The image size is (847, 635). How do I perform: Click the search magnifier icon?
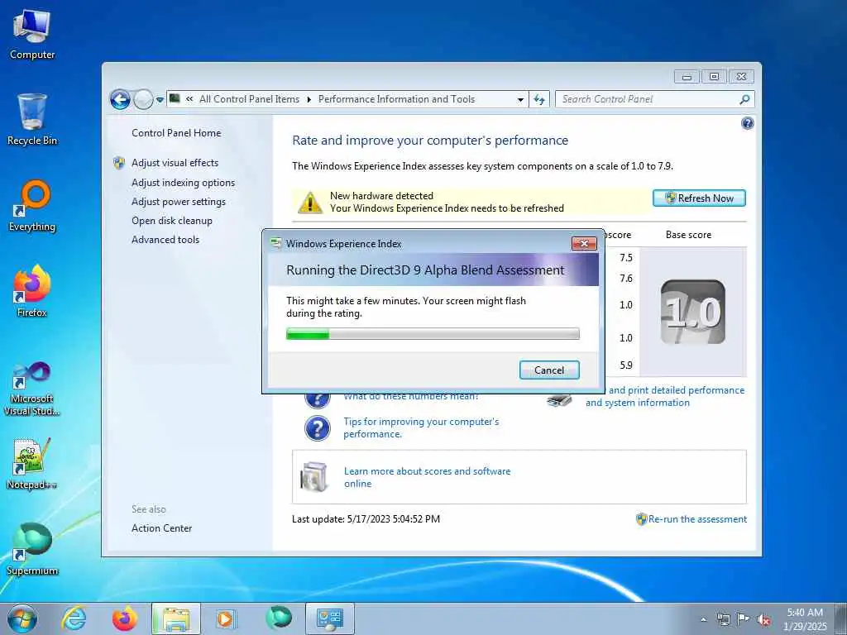pyautogui.click(x=744, y=99)
